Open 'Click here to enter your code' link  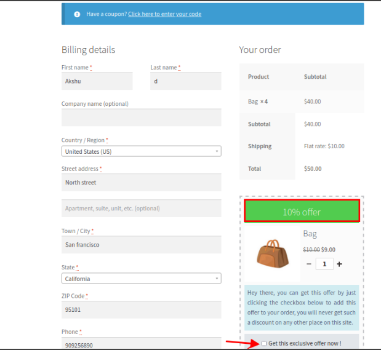tap(164, 14)
